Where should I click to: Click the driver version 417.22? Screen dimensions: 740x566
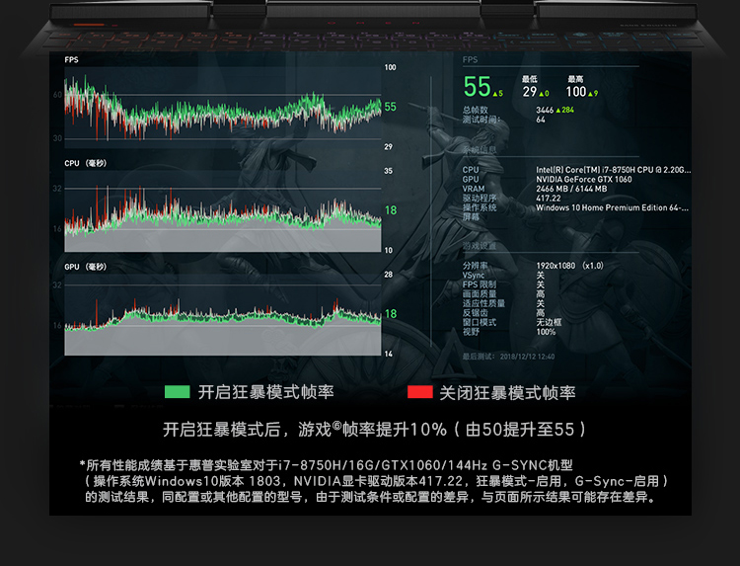click(x=549, y=199)
